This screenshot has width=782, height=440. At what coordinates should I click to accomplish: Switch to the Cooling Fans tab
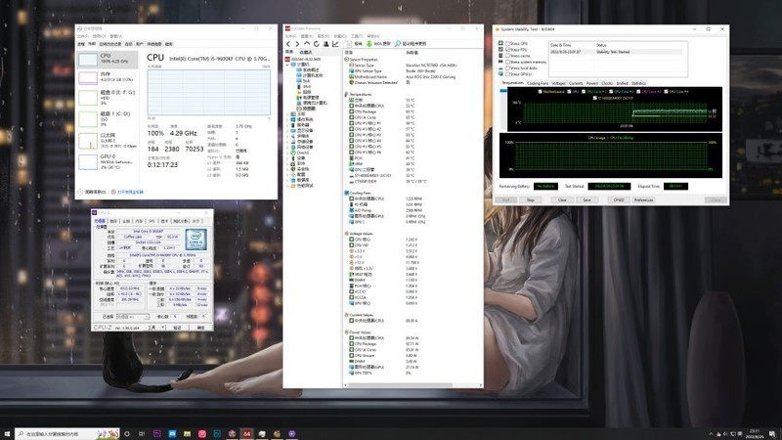point(538,83)
